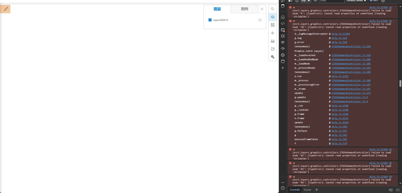Image resolution: width=402 pixels, height=193 pixels.
Task: Open the top context dropdown
Action: tap(306, 1)
